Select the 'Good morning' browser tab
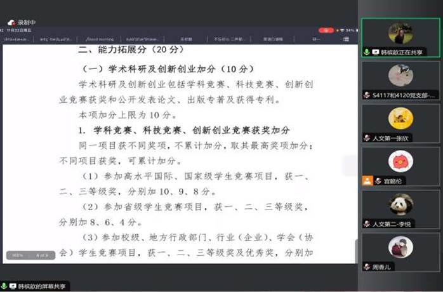This screenshot has height=292, width=443. pyautogui.click(x=100, y=39)
